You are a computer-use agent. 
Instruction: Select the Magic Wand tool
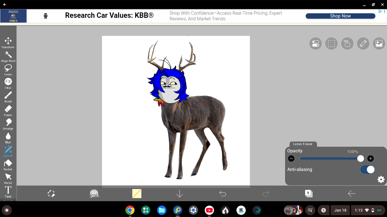tap(8, 56)
